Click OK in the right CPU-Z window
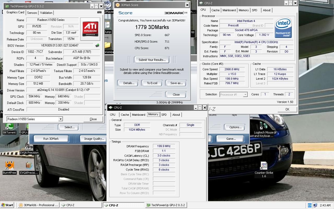Viewport: 334px width, 209px height. [287, 109]
